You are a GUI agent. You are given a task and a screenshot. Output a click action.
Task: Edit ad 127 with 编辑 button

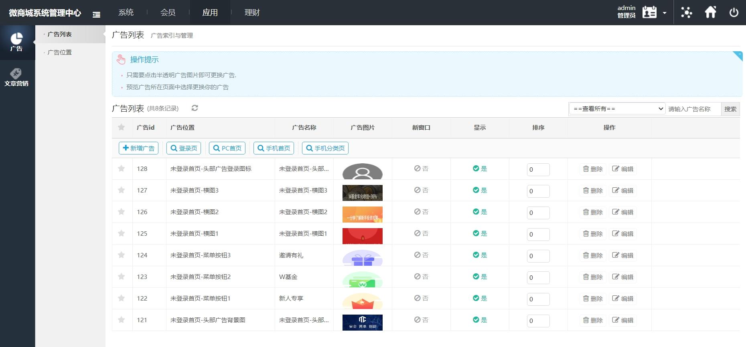[622, 191]
